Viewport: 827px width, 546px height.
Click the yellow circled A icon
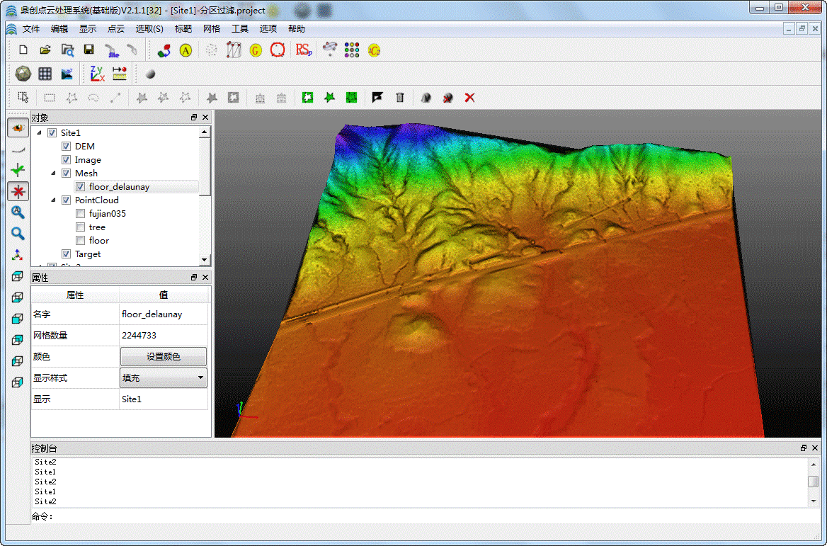tap(186, 50)
